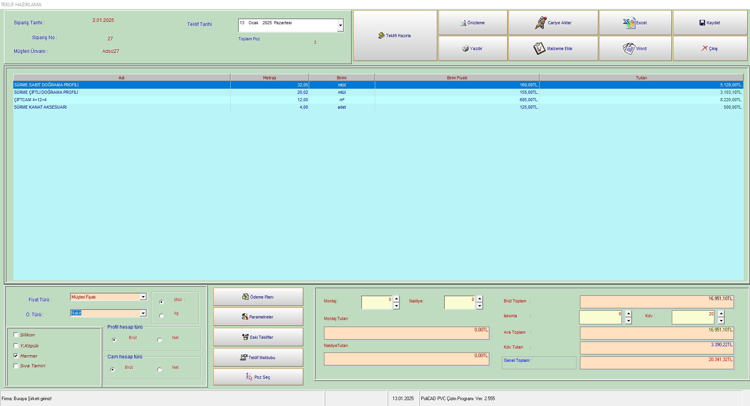Select the Mtül radio button
Screen dimensions: 750x406
click(161, 302)
